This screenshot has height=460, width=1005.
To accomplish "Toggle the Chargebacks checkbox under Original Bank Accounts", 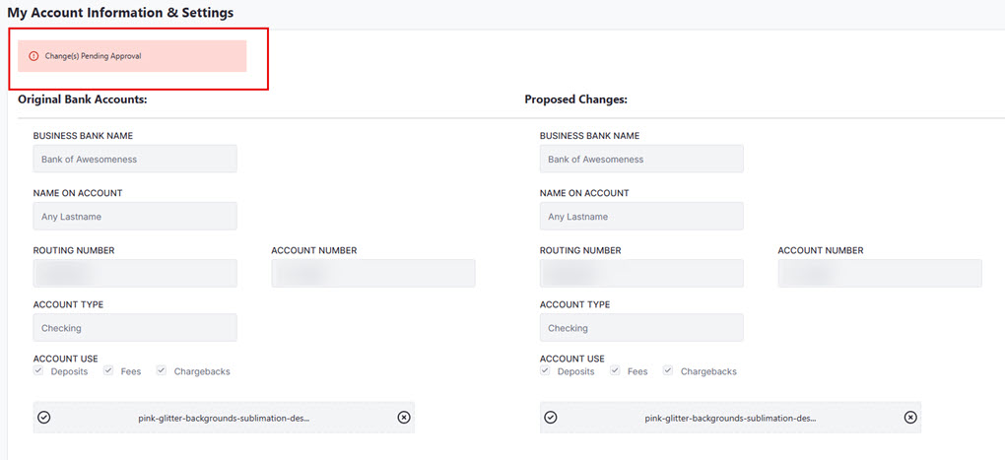I will click(x=162, y=371).
